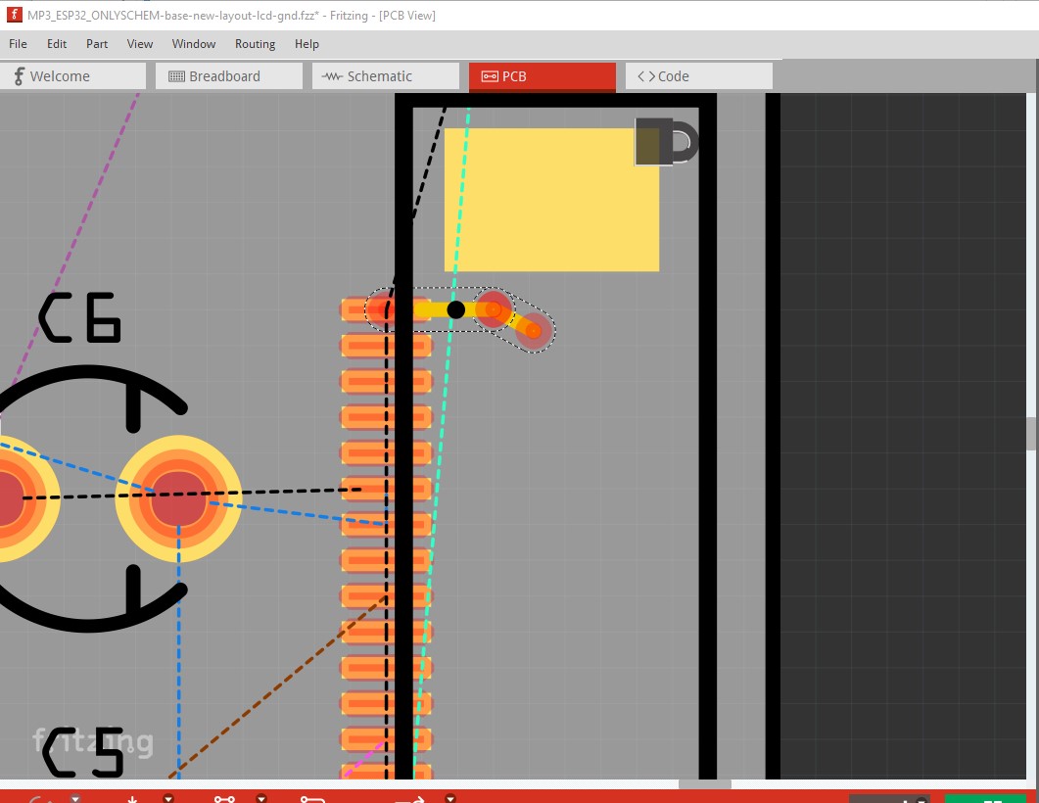Select the black bendpoint on the yellow trace
Viewport: 1039px width, 803px height.
(455, 309)
